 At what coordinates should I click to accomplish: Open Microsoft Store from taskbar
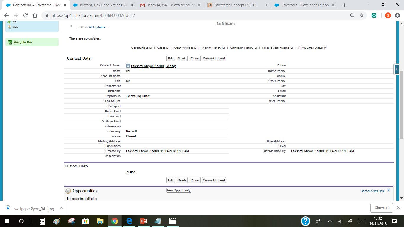(x=86, y=221)
